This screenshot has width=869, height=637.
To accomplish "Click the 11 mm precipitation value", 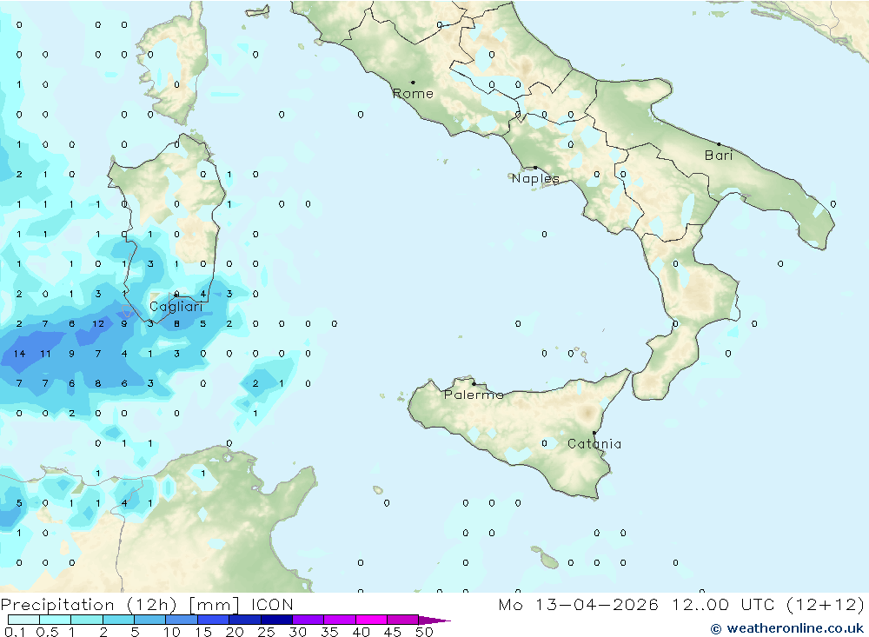I will (45, 354).
